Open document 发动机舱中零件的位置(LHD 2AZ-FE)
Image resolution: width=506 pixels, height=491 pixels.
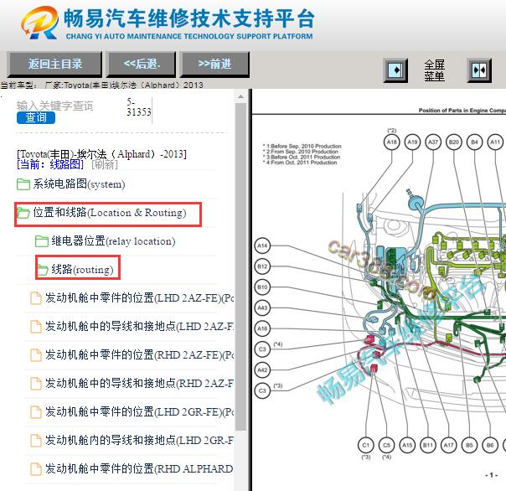139,298
